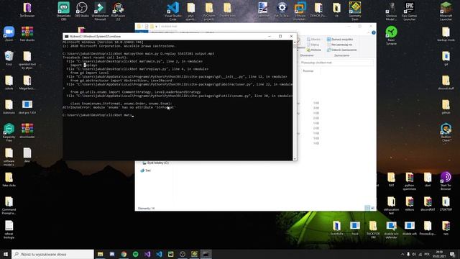This screenshot has height=259, width=460.
Task: Open the taskbar clock and date
Action: click(439, 254)
